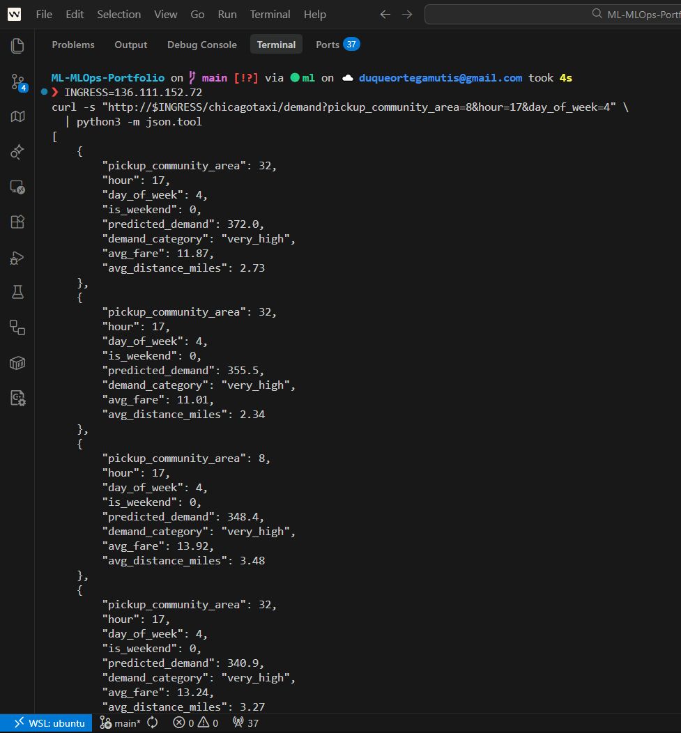Open the Run and Debug view

tap(17, 258)
